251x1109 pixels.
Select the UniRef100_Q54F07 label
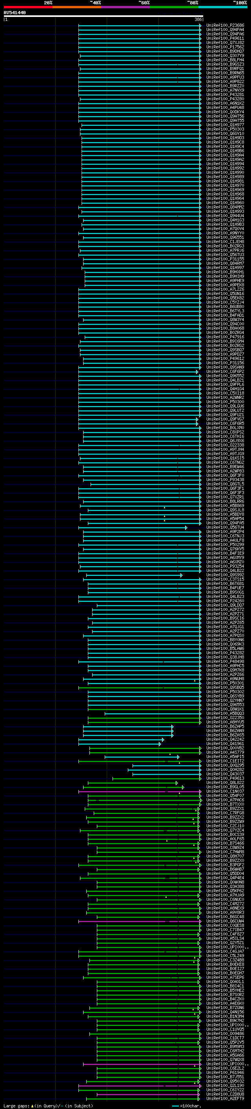pyautogui.click(x=225, y=796)
